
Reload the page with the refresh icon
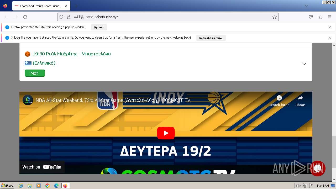point(25,17)
